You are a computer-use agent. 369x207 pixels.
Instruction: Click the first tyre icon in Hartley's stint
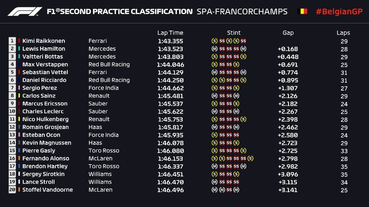pyautogui.click(x=214, y=166)
